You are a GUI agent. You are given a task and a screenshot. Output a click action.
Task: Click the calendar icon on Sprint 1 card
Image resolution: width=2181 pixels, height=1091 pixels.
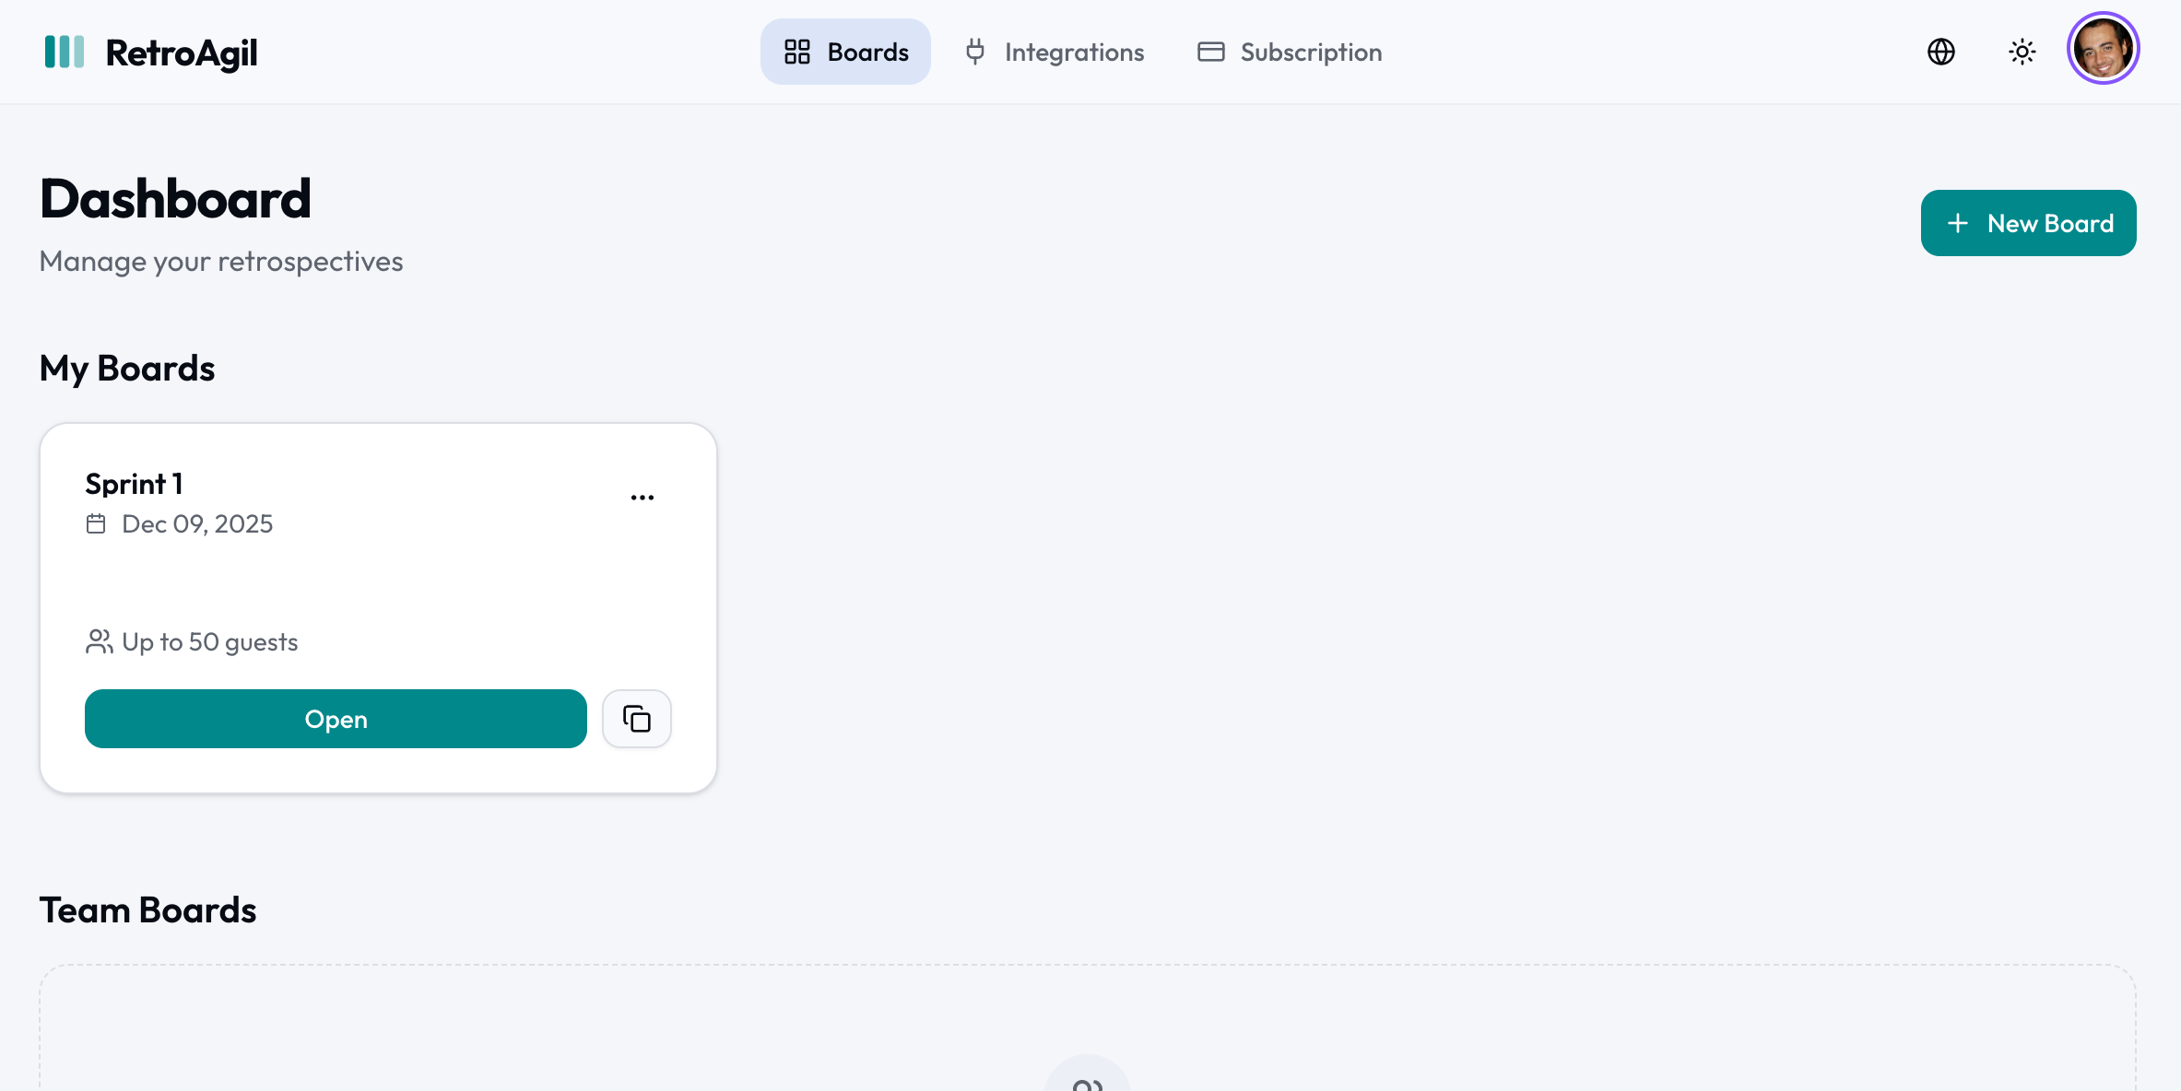point(97,523)
